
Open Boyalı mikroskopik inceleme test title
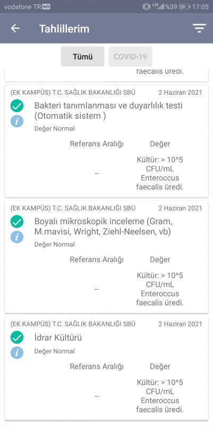click(103, 227)
